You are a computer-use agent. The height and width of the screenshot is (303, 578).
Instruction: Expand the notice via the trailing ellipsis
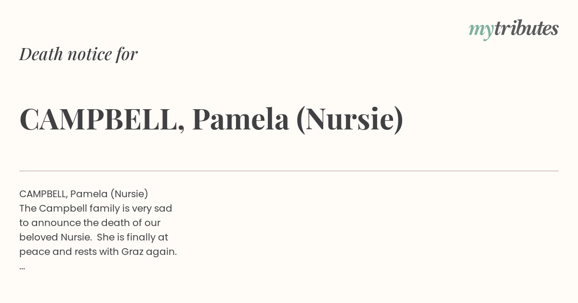(22, 267)
